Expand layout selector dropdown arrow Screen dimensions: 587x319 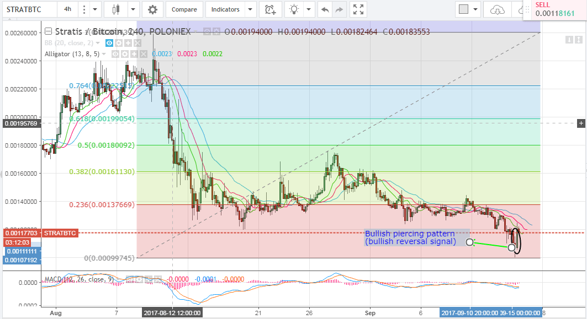[x=475, y=9]
